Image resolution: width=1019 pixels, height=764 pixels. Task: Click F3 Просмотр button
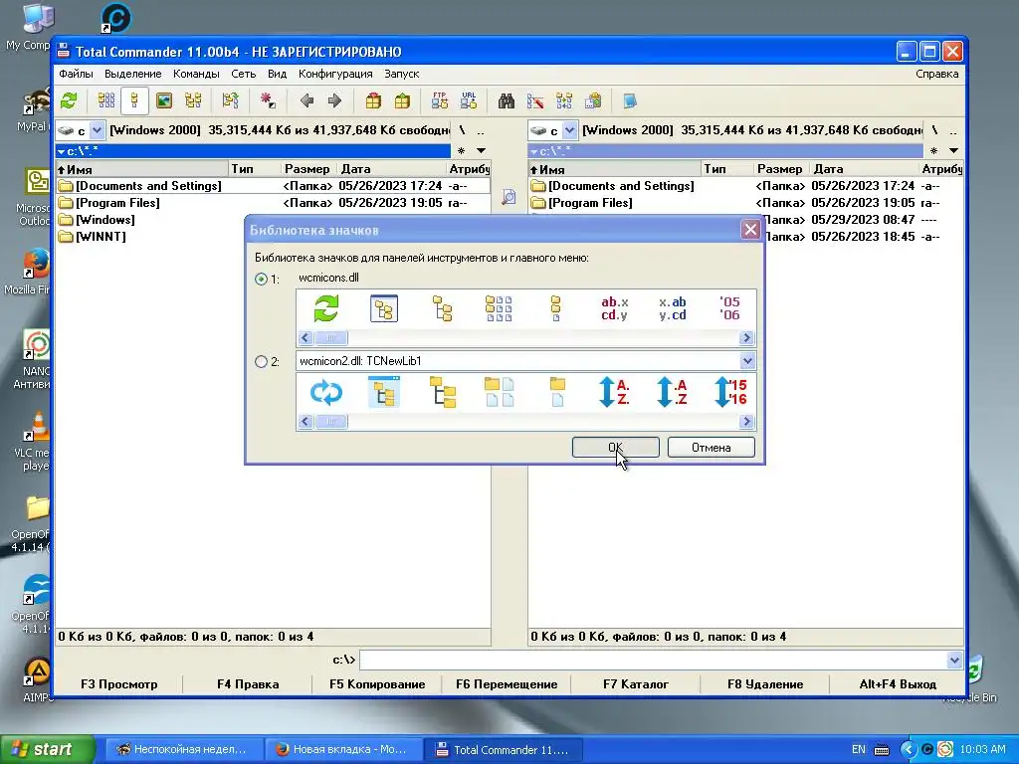[119, 684]
